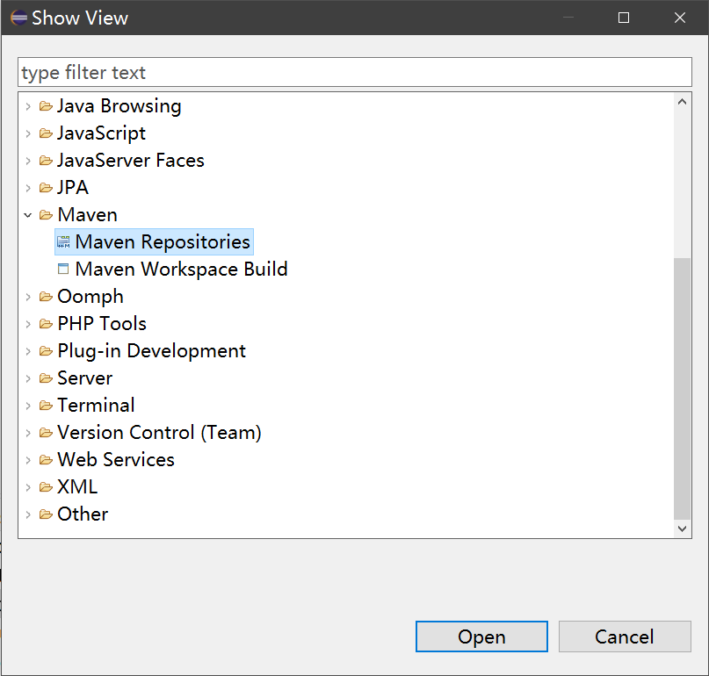
Task: Select the XML category label
Action: 77,487
